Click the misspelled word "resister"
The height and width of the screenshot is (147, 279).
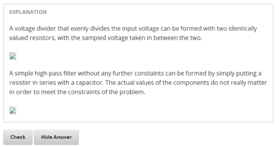19,83
